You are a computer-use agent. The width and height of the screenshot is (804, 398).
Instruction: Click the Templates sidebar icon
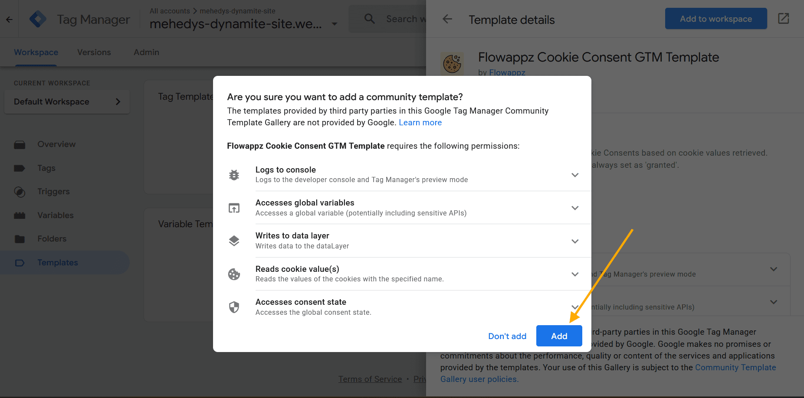pyautogui.click(x=20, y=263)
